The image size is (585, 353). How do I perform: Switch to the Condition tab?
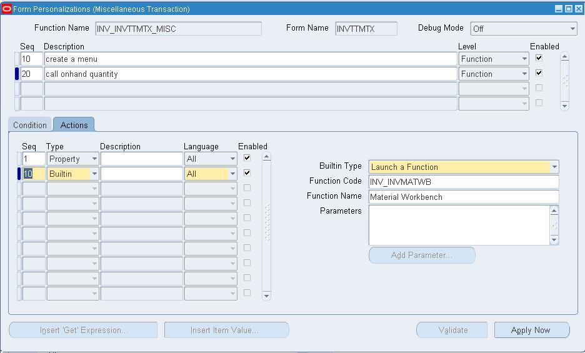click(x=30, y=125)
